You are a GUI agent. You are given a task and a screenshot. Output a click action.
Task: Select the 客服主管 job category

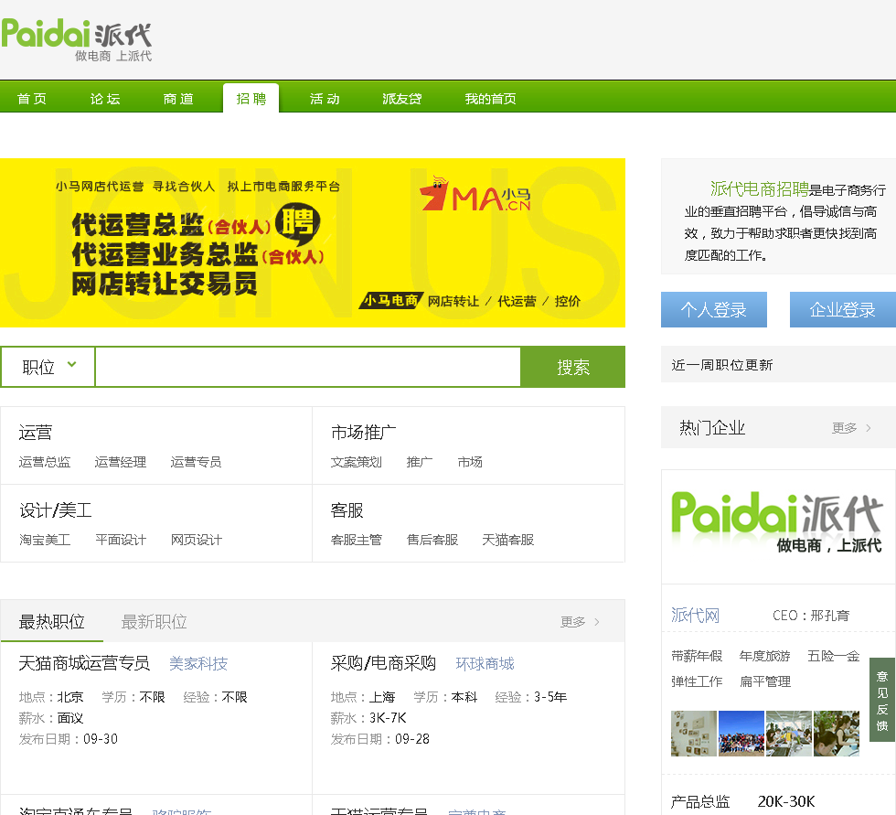click(356, 540)
